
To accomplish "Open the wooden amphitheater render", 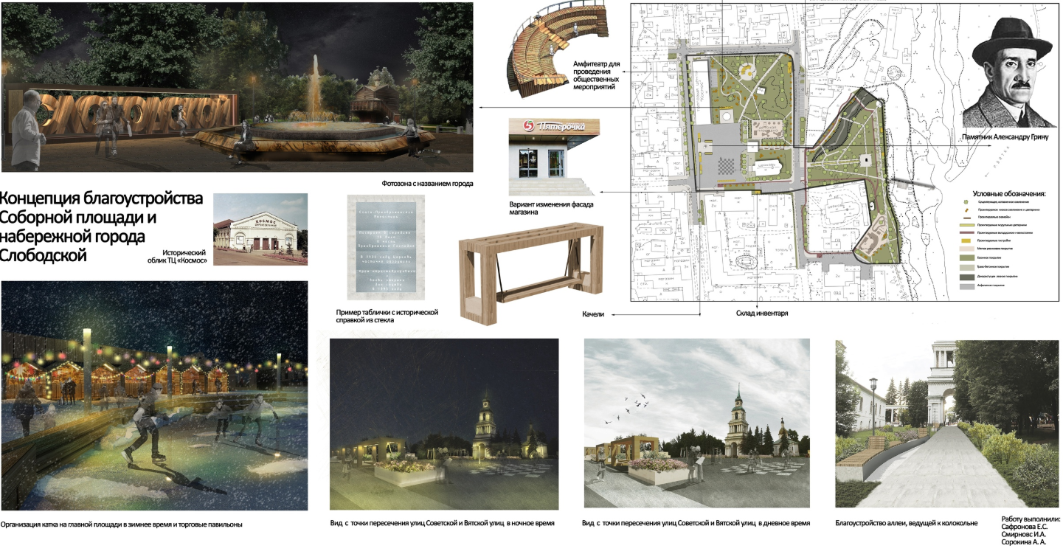I will tap(558, 49).
